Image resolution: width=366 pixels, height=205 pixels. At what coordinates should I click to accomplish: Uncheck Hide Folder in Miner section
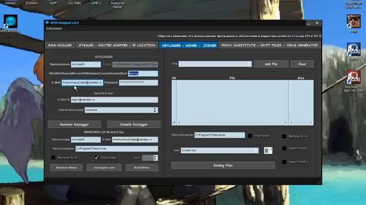[x=96, y=158]
